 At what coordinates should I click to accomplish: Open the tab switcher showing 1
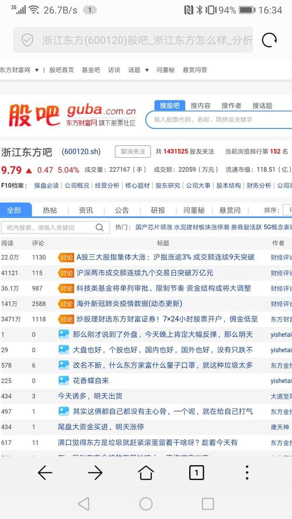(x=196, y=472)
